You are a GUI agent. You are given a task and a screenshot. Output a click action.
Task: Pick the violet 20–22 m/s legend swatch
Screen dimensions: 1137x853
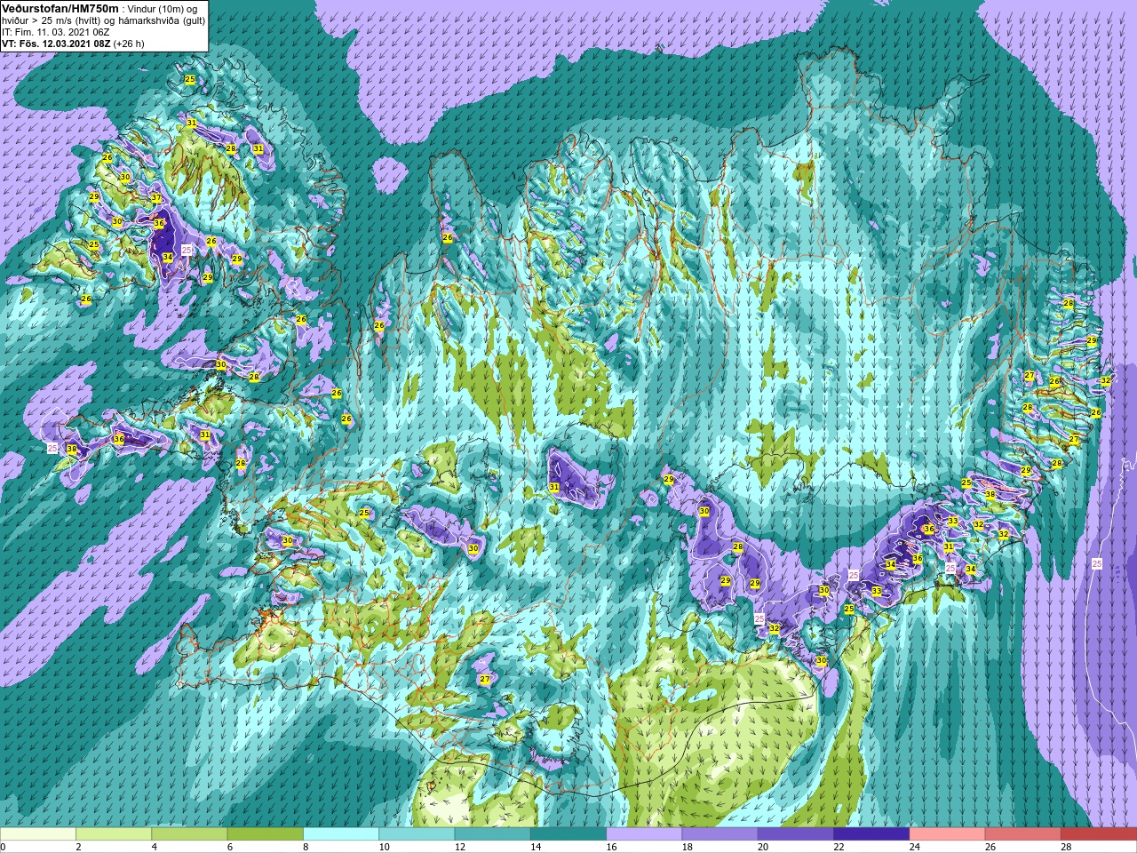coord(796,834)
